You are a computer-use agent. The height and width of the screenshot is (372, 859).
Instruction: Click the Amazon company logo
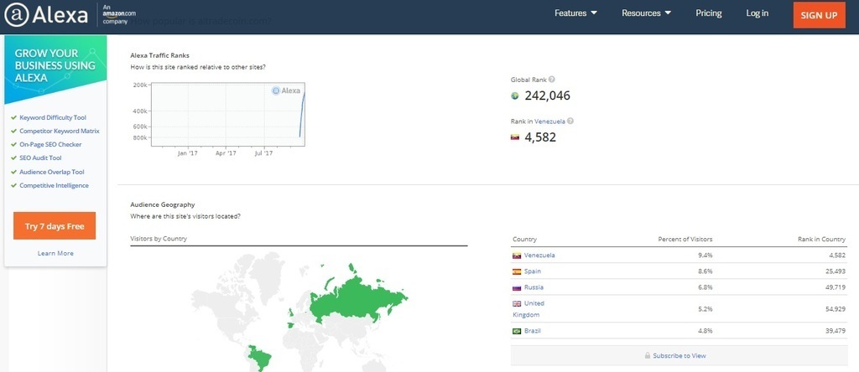tap(119, 14)
